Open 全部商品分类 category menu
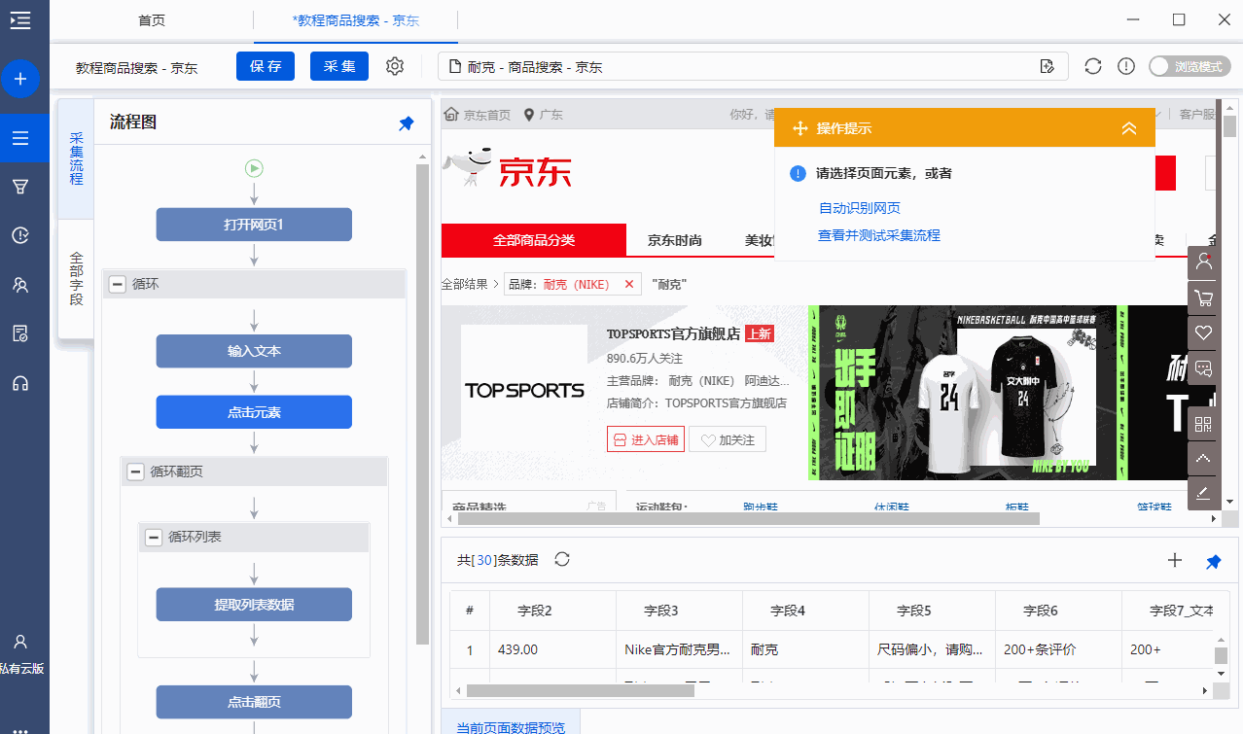Screen dimensions: 1243x734 (x=534, y=240)
